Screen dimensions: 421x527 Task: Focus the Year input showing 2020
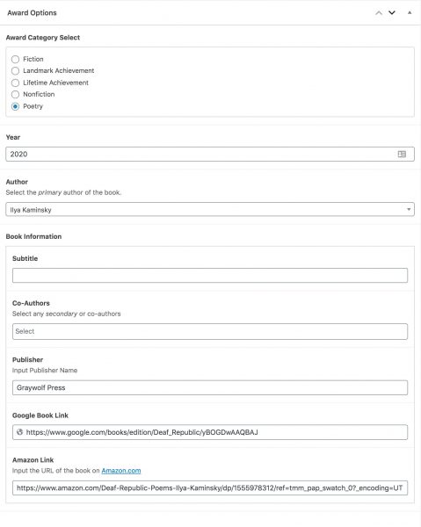(x=210, y=154)
